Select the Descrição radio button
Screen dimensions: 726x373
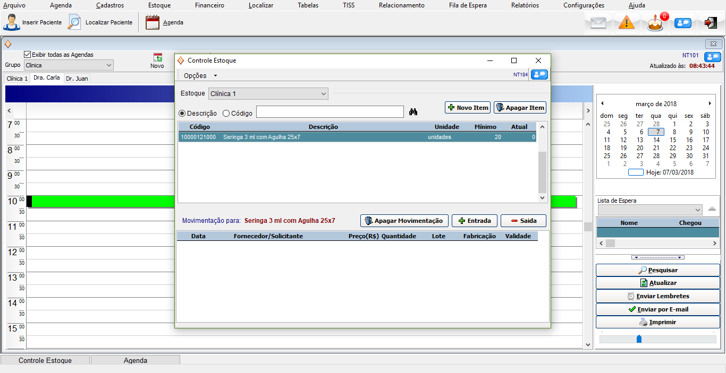click(182, 113)
